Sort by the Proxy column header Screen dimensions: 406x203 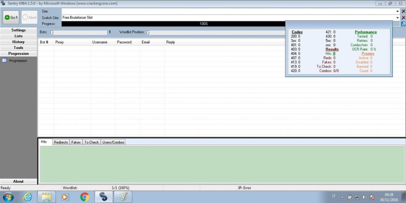[x=72, y=42]
